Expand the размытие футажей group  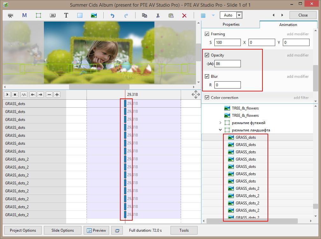(x=220, y=123)
